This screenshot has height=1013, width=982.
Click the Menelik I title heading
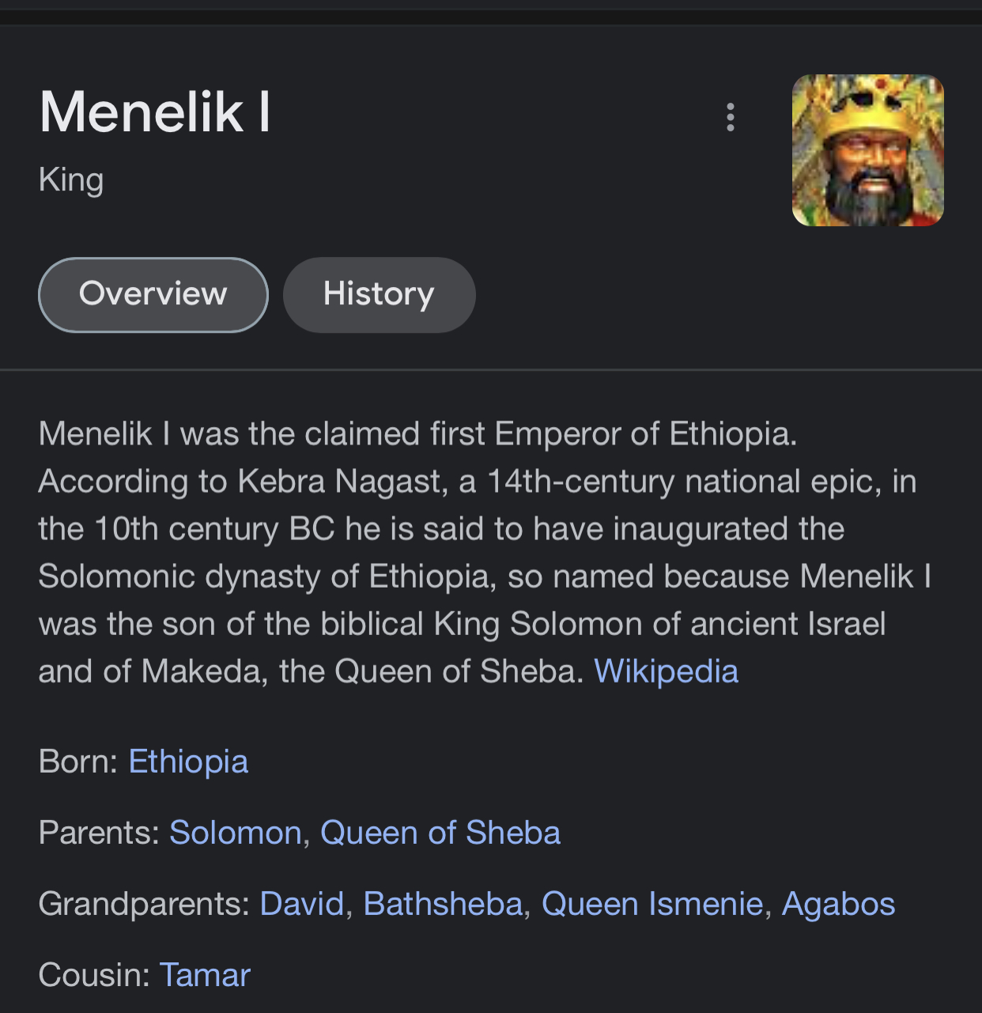coord(155,112)
